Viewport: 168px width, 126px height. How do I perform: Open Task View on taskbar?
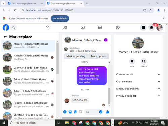tap(59, 123)
